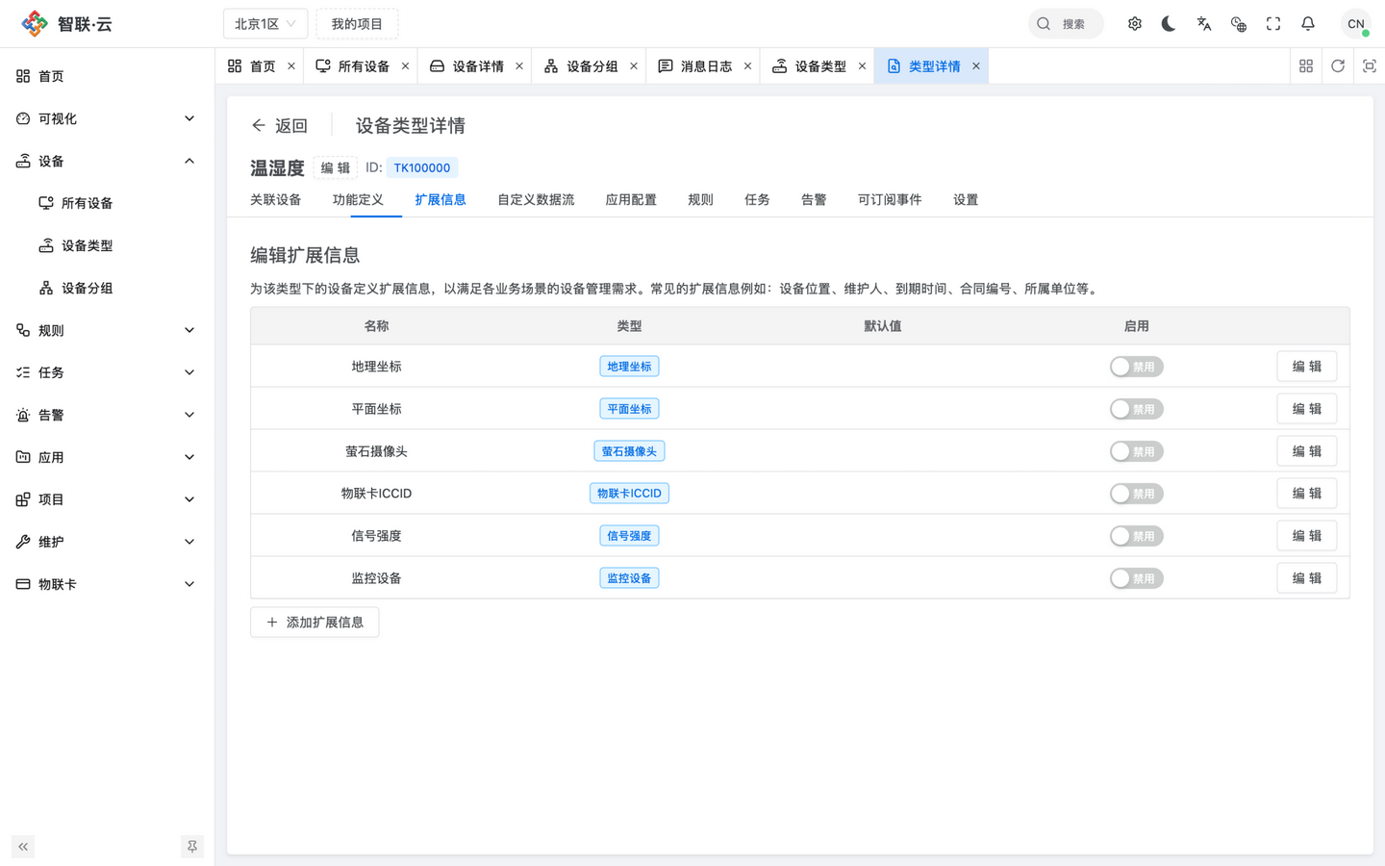Open the 可订阅事件 tab
Image resolution: width=1385 pixels, height=866 pixels.
890,200
